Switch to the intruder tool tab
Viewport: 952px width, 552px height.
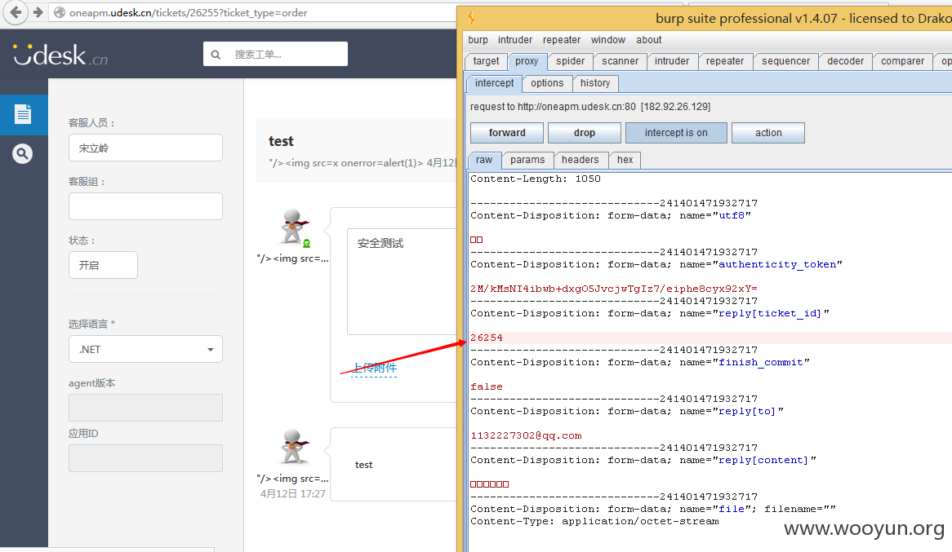point(672,61)
